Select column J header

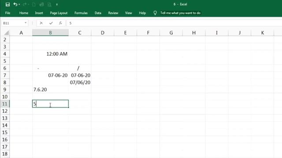click(x=240, y=33)
